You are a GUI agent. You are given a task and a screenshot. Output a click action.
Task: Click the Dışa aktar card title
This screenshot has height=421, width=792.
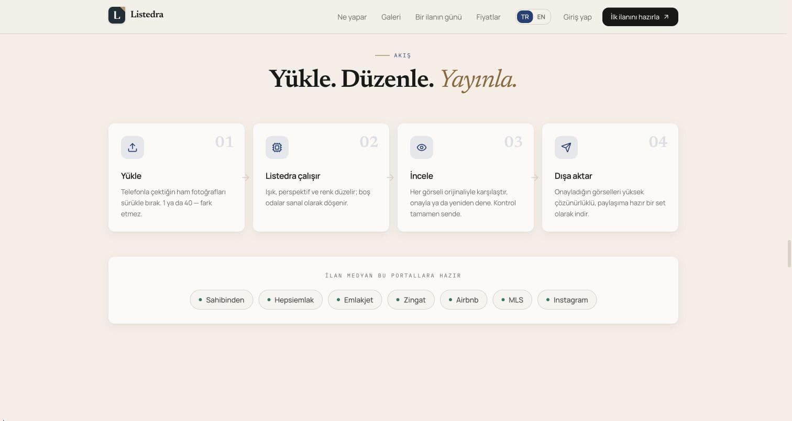pyautogui.click(x=574, y=176)
